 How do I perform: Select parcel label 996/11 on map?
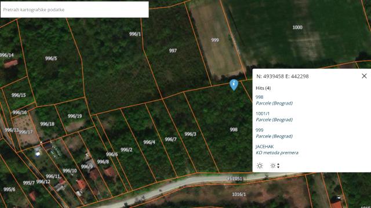(x=53, y=176)
